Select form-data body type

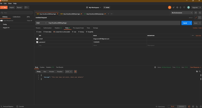click(44, 32)
